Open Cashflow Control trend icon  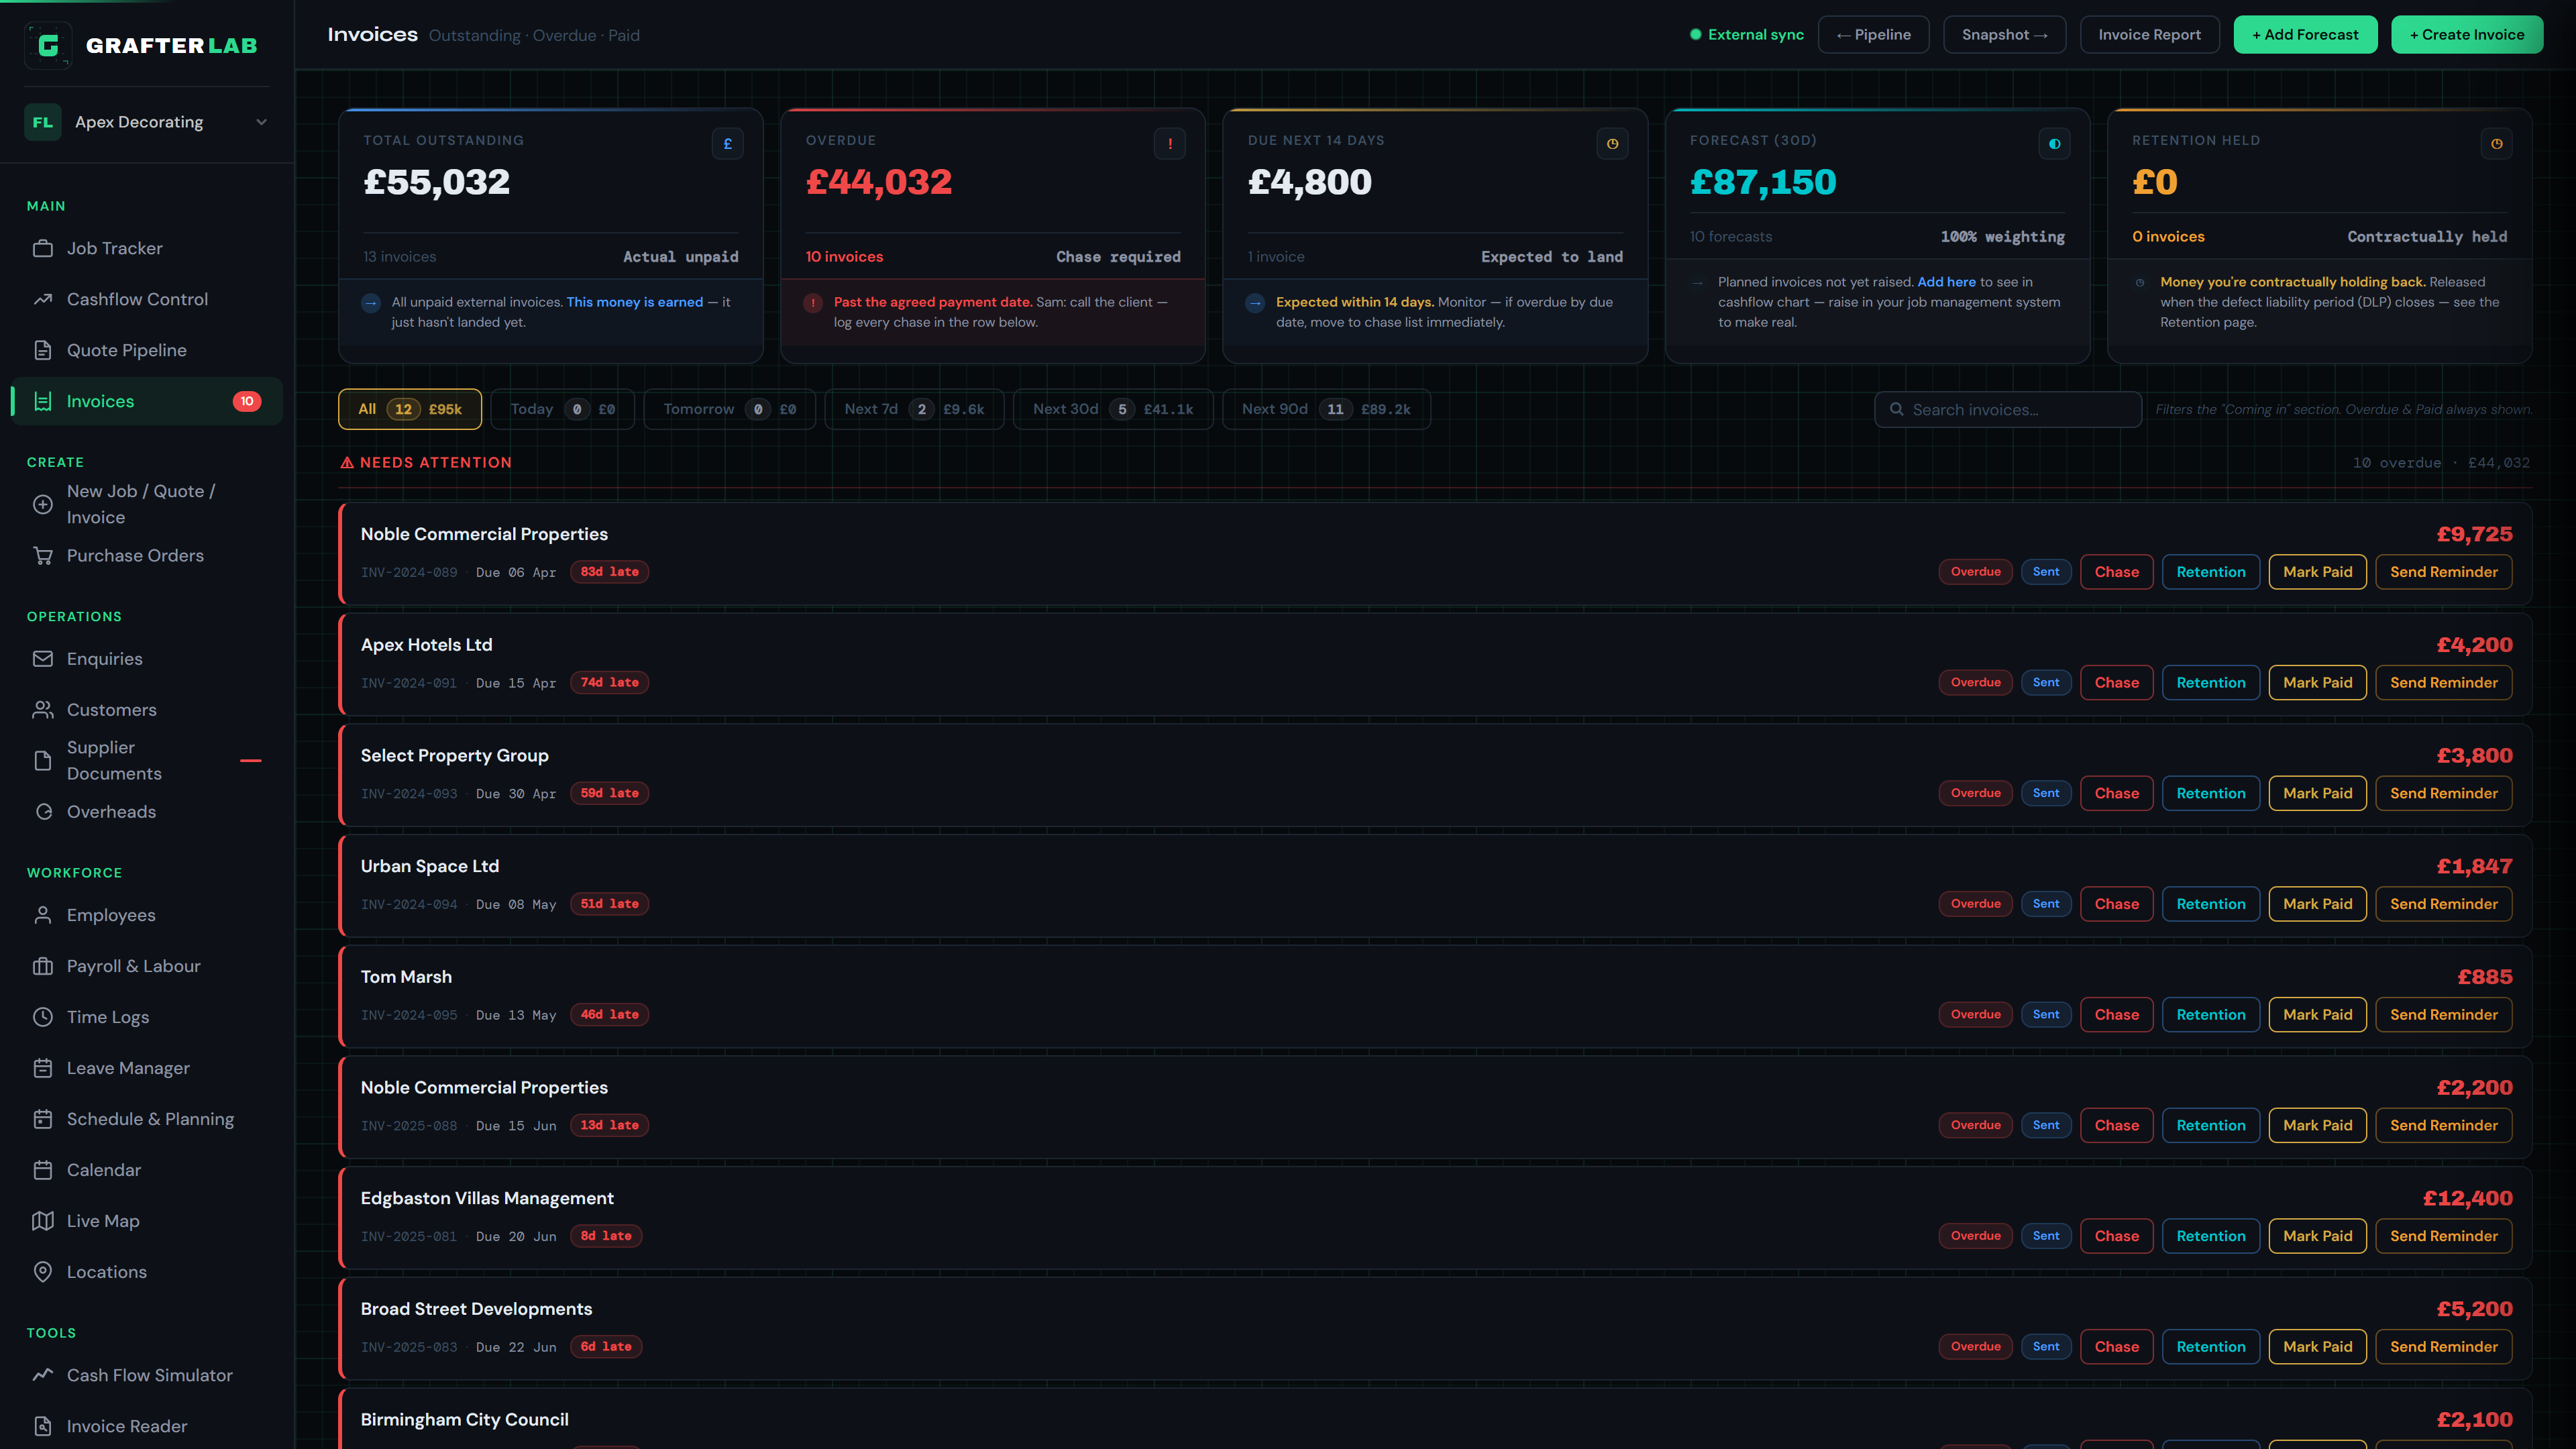[43, 299]
